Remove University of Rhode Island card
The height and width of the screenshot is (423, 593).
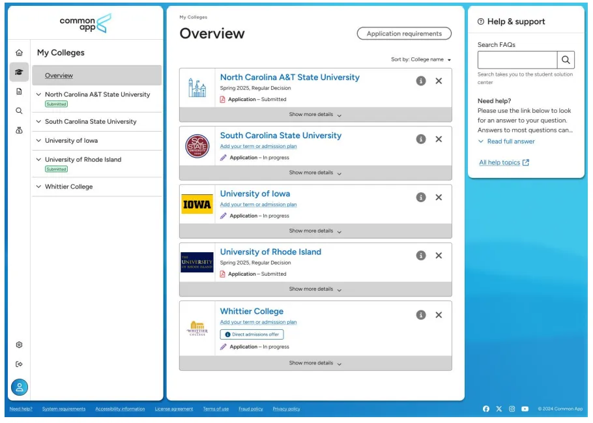(439, 255)
